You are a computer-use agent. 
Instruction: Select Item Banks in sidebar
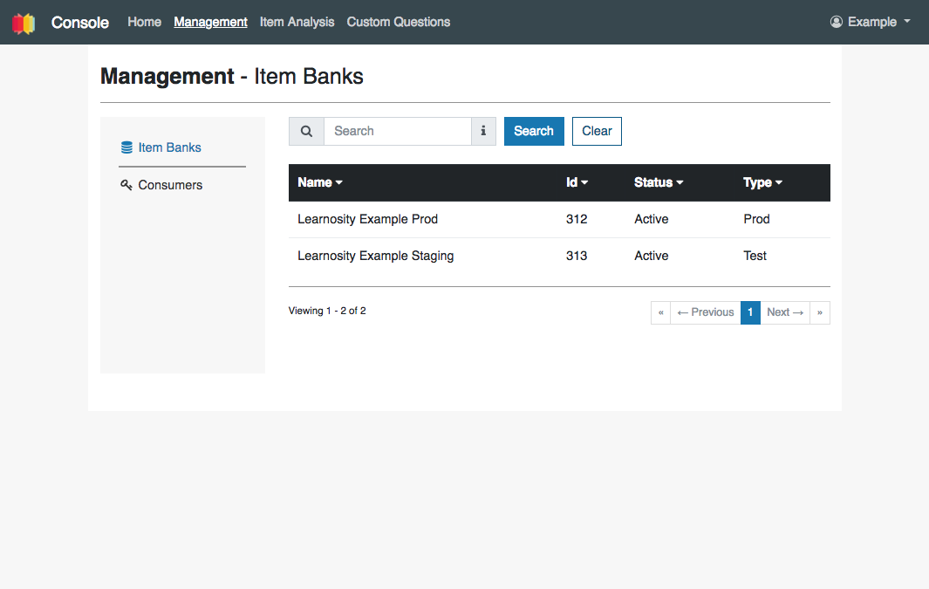click(x=169, y=147)
